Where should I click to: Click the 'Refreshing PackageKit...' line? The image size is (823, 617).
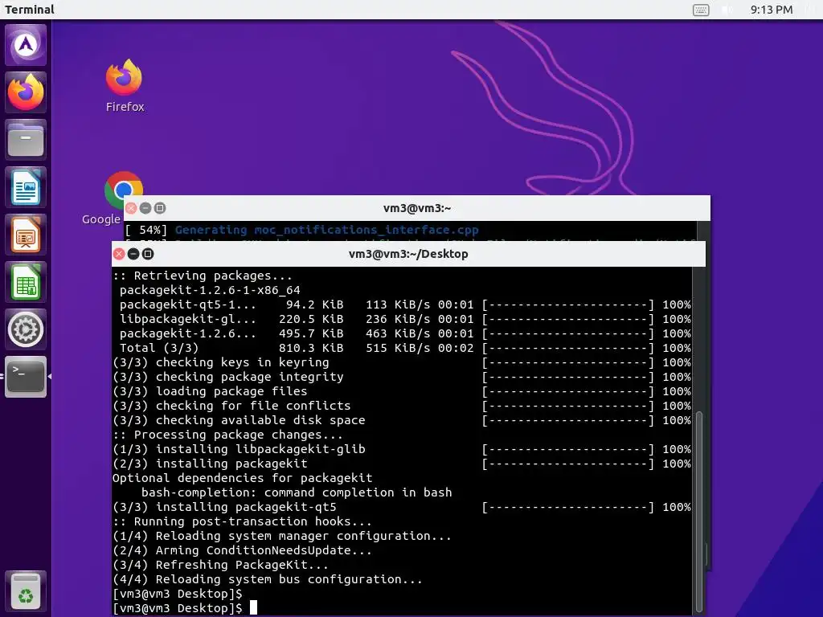click(x=220, y=565)
